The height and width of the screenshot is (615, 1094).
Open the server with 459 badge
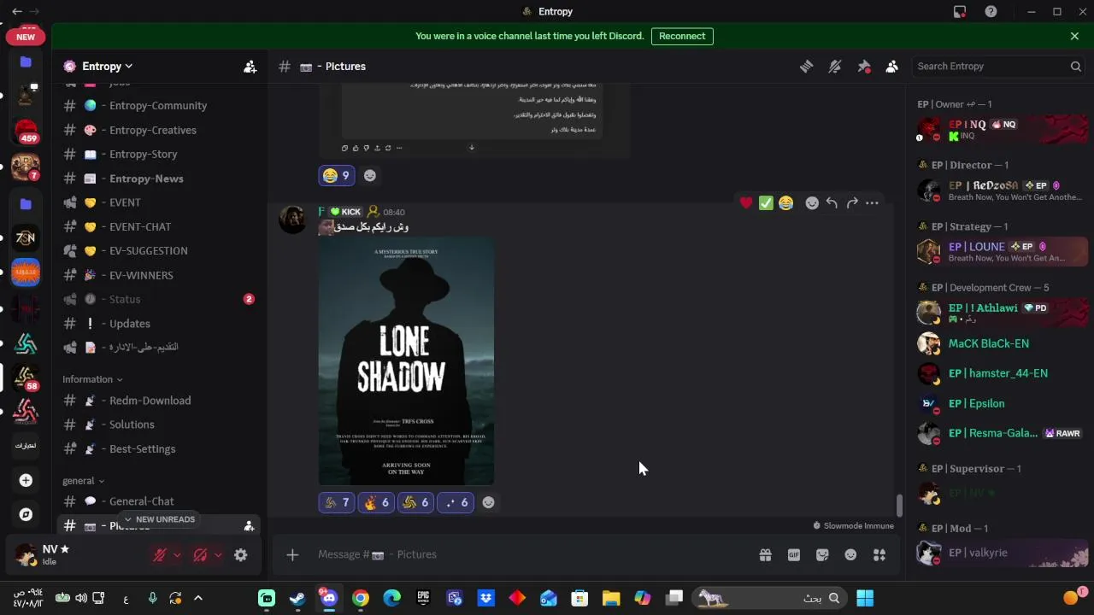[x=26, y=132]
